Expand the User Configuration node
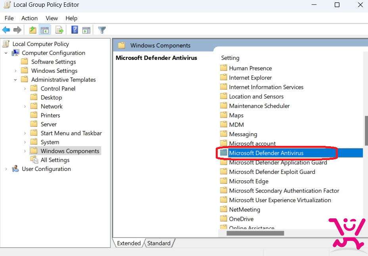The width and height of the screenshot is (368, 256). (6, 169)
